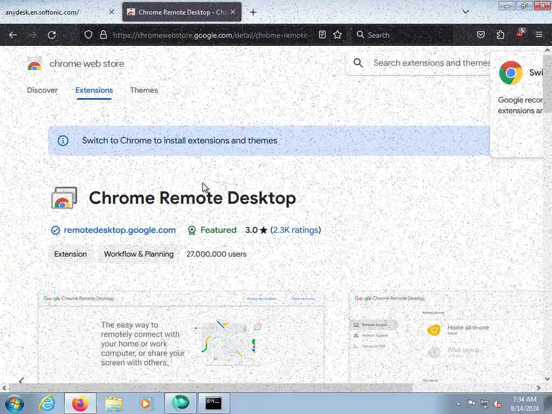Open the 2.3K ratings link
Viewport: 552px width, 414px height.
296,230
